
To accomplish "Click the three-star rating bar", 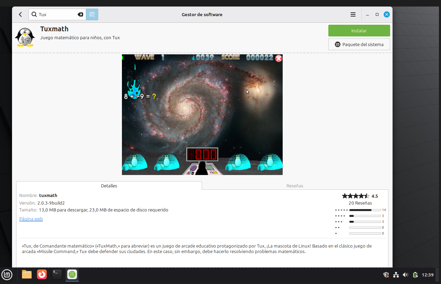I will click(365, 222).
